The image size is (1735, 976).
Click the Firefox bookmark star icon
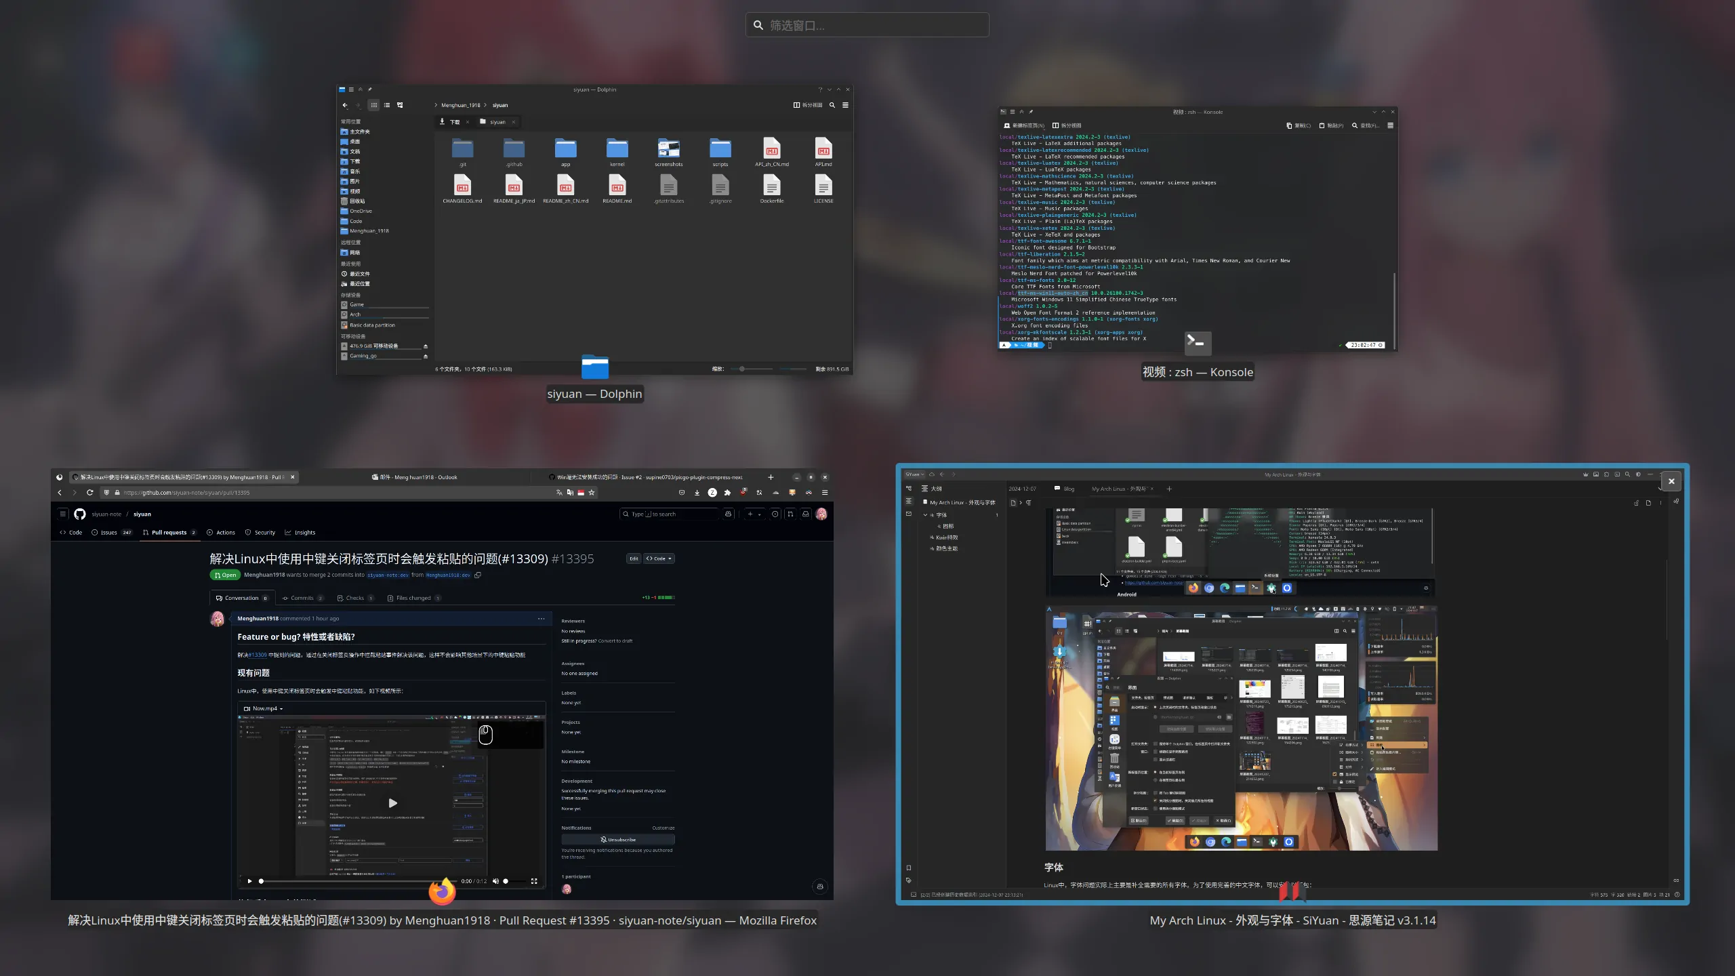point(592,493)
